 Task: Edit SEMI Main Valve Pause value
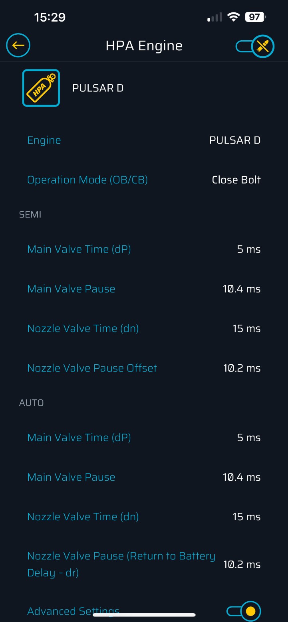tap(241, 289)
